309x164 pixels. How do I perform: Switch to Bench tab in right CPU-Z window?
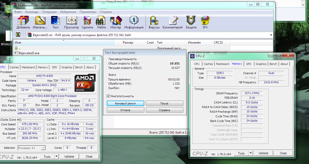273,64
